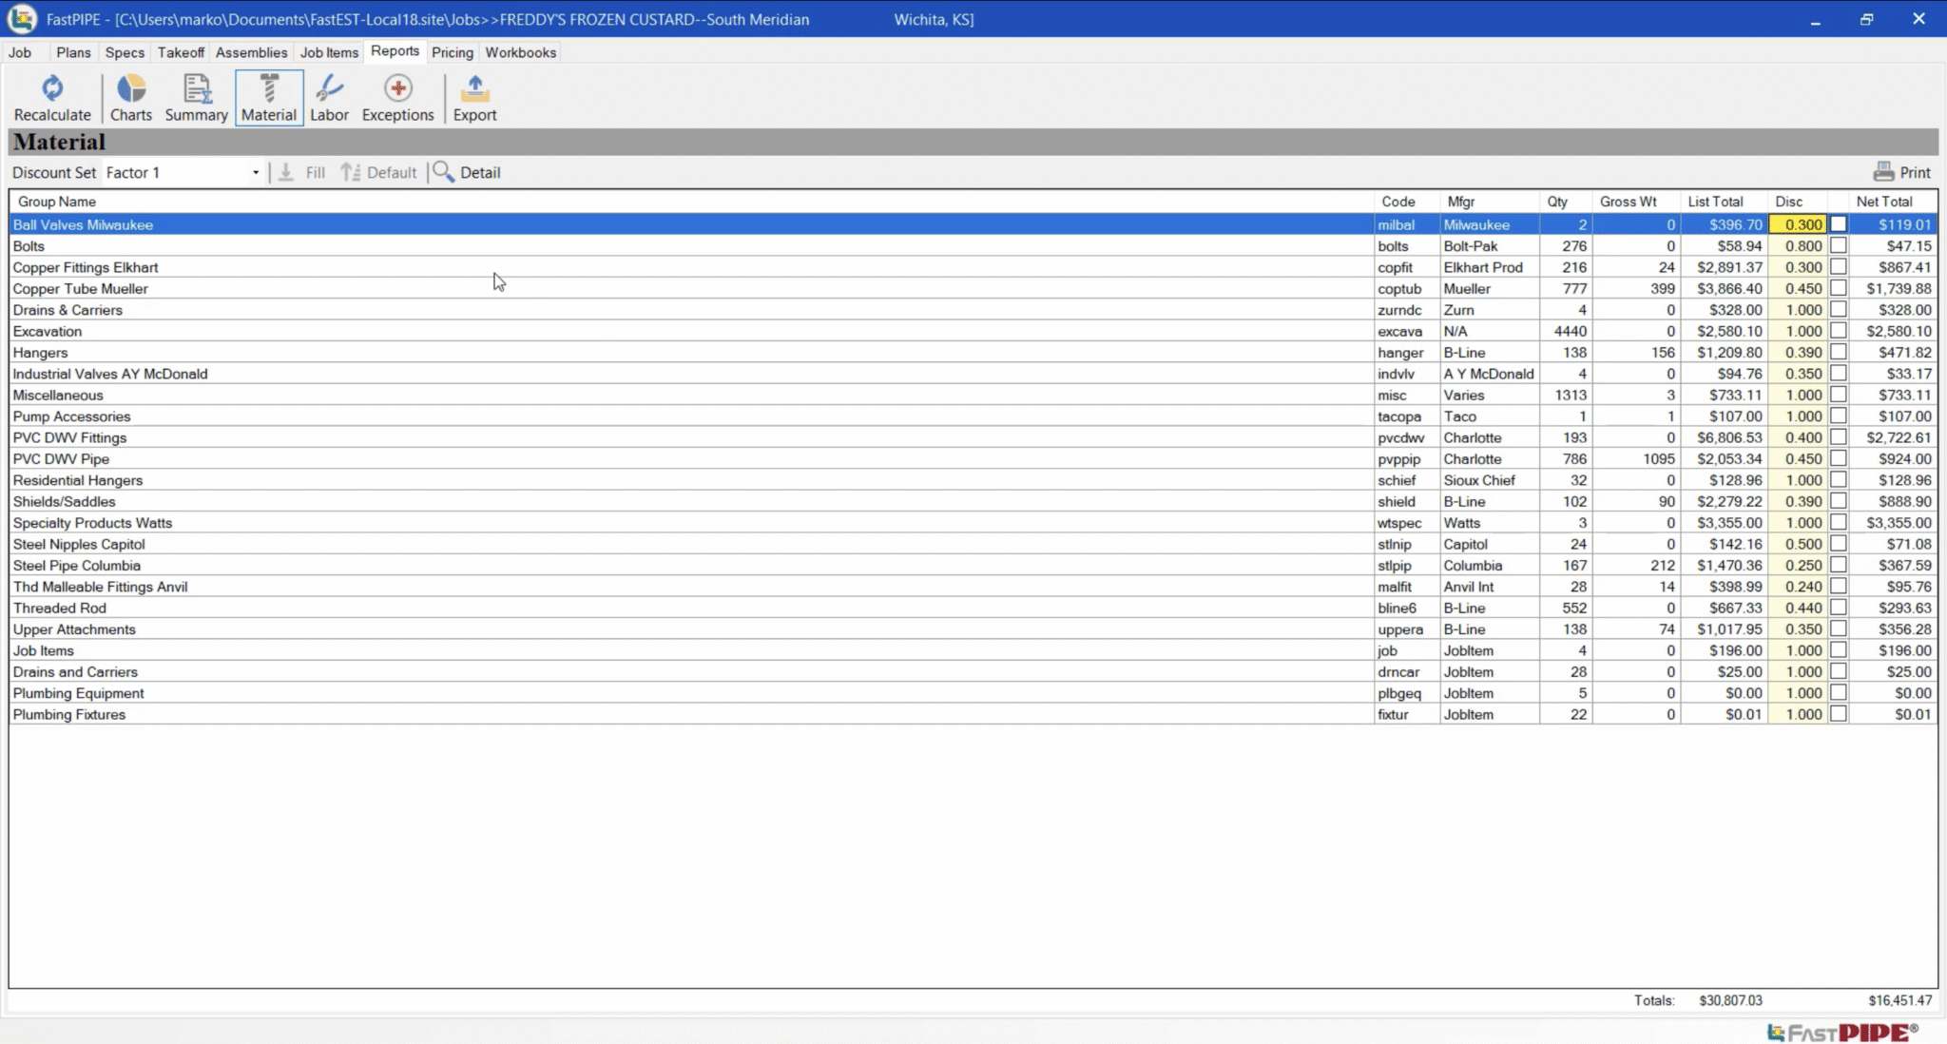Enable the checkbox in the Hangers row

1839,352
